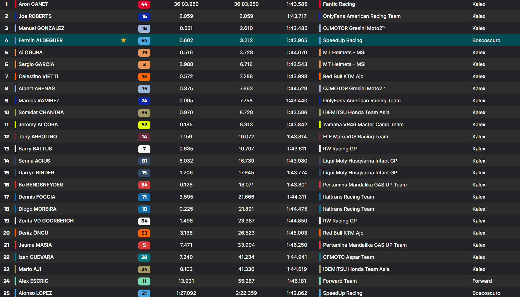520x297 pixels.
Task: Select rider name Tony ARBOLINO
Action: [38, 137]
